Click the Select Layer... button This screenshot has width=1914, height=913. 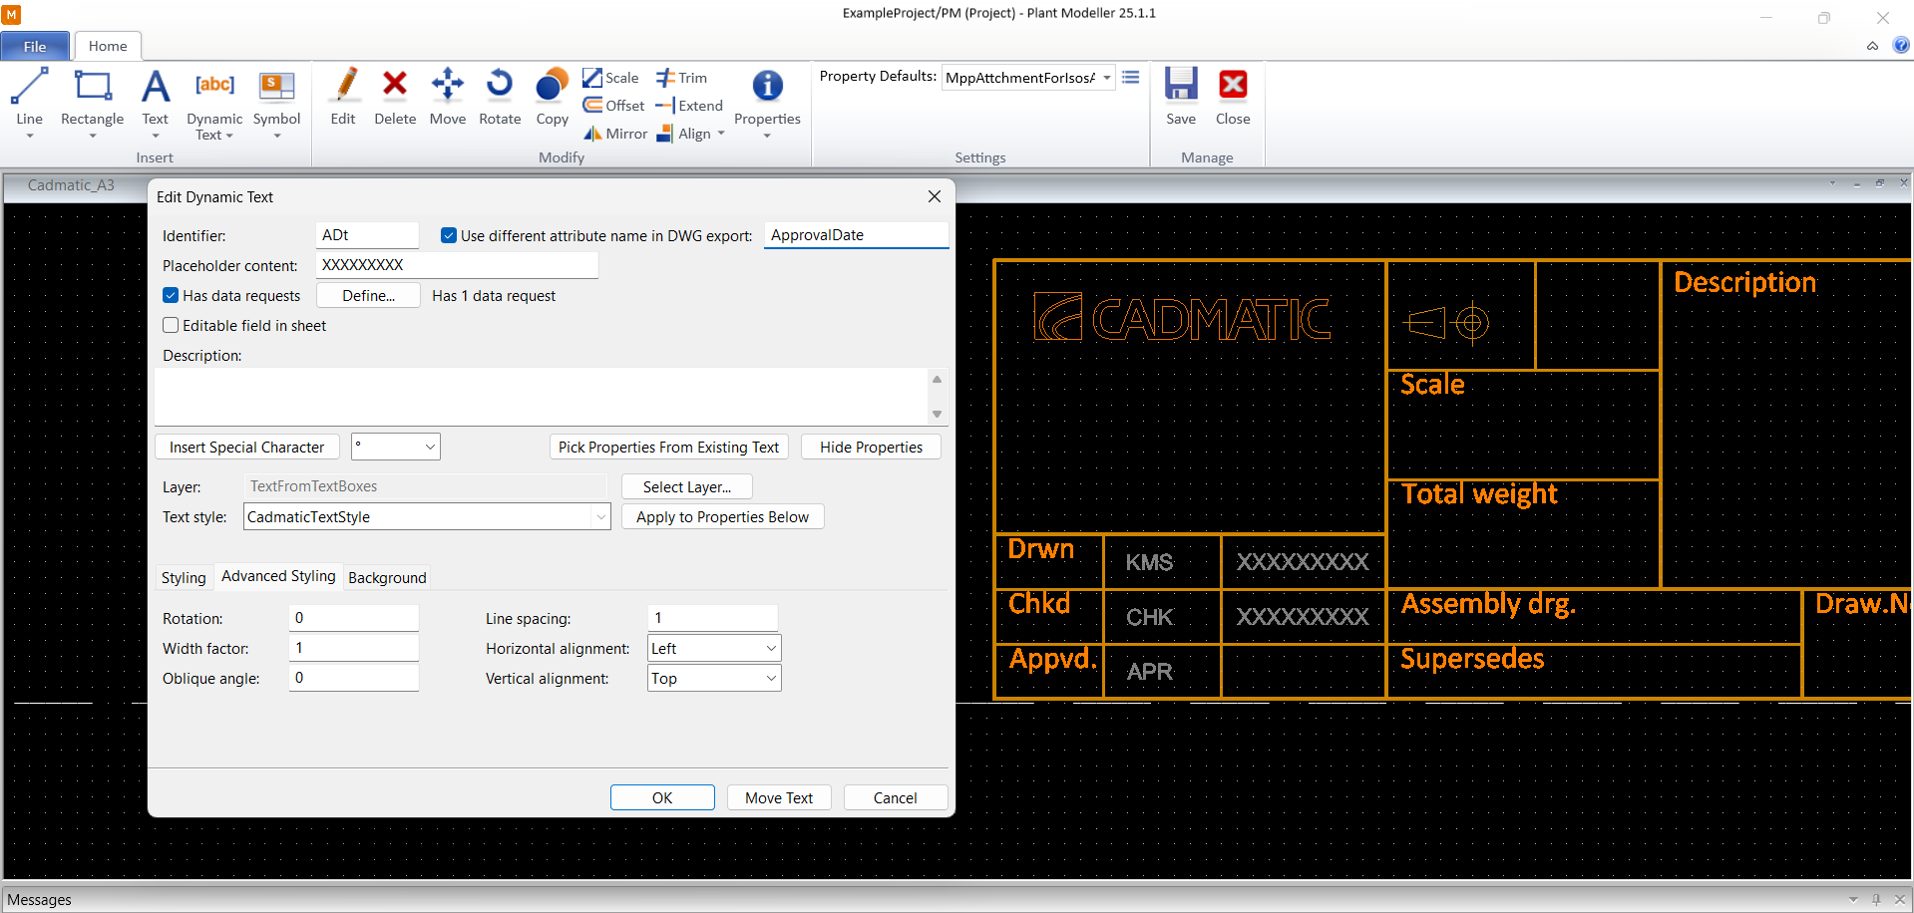pos(686,486)
